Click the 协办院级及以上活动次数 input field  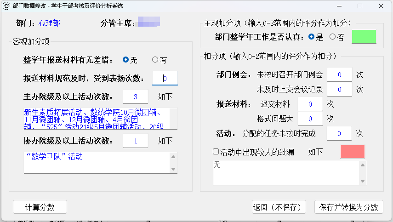tap(135, 141)
